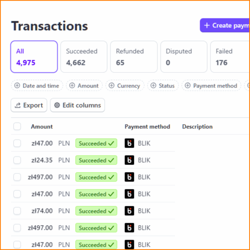250x250 pixels.
Task: Click plus icon on Amount filter
Action: pyautogui.click(x=72, y=86)
